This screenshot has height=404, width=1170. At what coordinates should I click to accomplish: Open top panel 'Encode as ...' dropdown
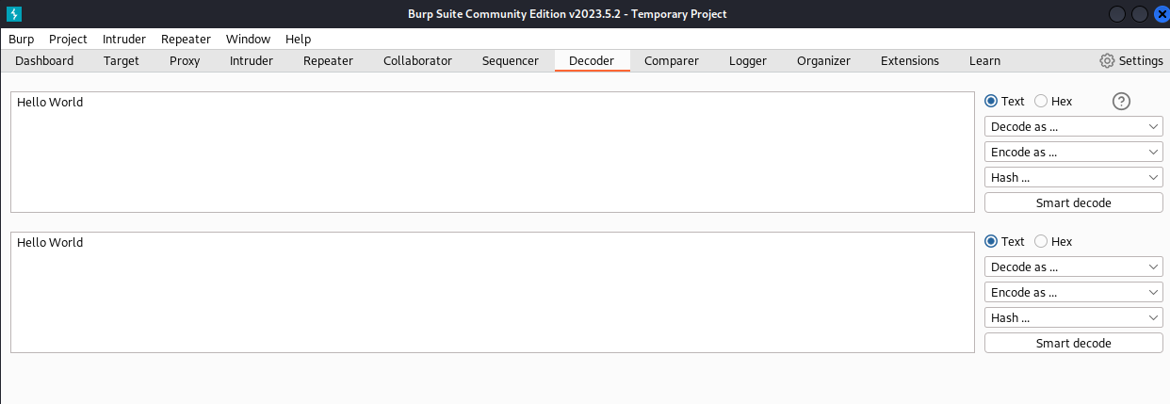1074,152
